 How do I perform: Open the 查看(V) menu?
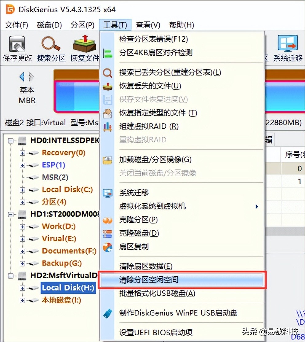click(148, 25)
